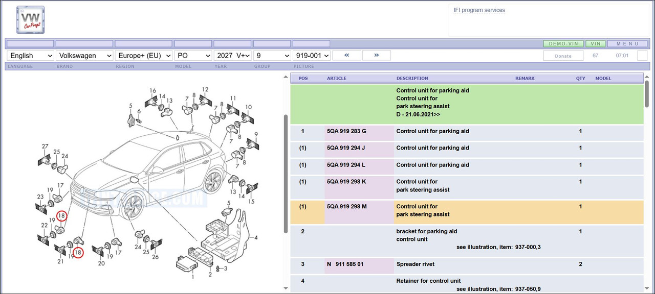
Task: Click the DEMO-VIN button
Action: [563, 44]
